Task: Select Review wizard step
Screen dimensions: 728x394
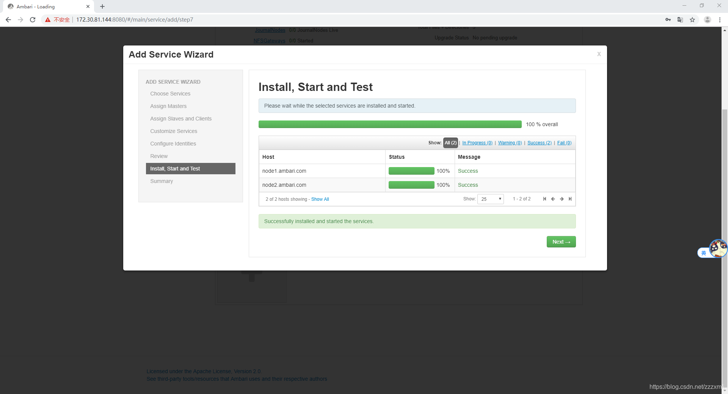Action: tap(159, 156)
